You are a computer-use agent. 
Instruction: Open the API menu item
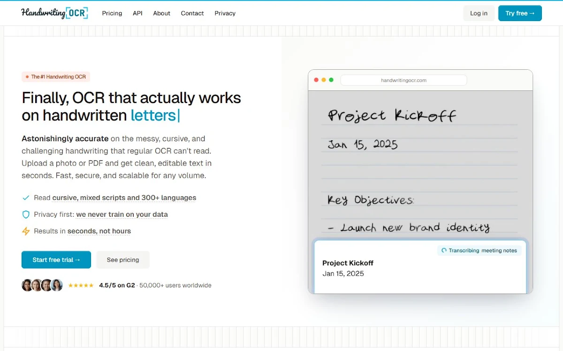pos(137,13)
